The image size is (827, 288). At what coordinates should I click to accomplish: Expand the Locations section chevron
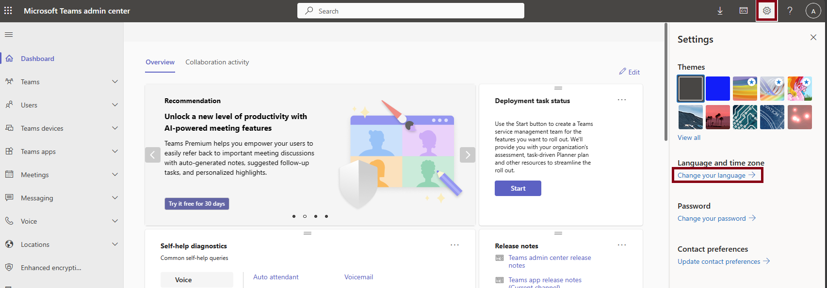(x=115, y=244)
